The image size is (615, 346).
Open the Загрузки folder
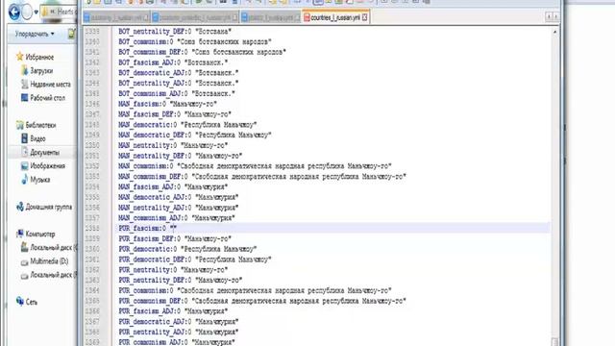point(37,70)
